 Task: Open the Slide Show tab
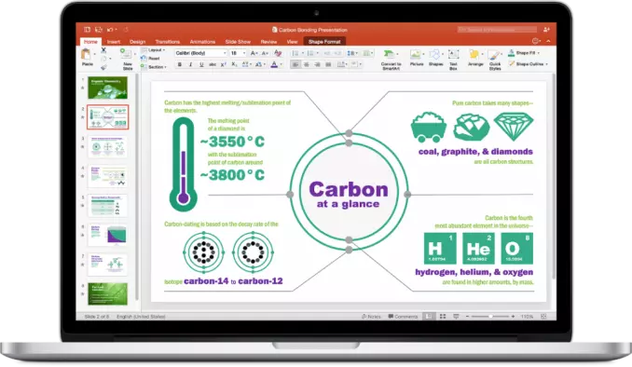coord(238,42)
